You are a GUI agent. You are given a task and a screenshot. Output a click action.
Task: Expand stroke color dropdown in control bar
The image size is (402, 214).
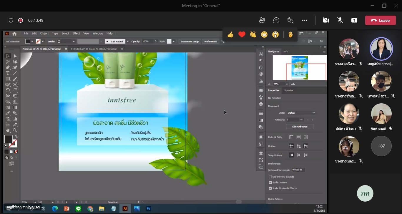(43, 42)
